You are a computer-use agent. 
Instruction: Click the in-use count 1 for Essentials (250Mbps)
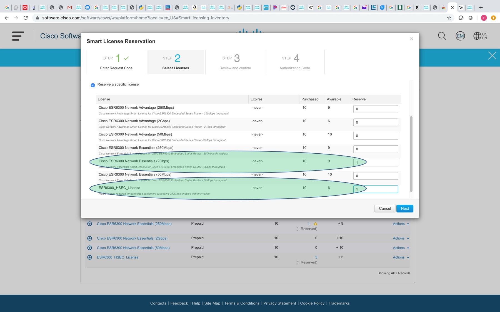[309, 224]
